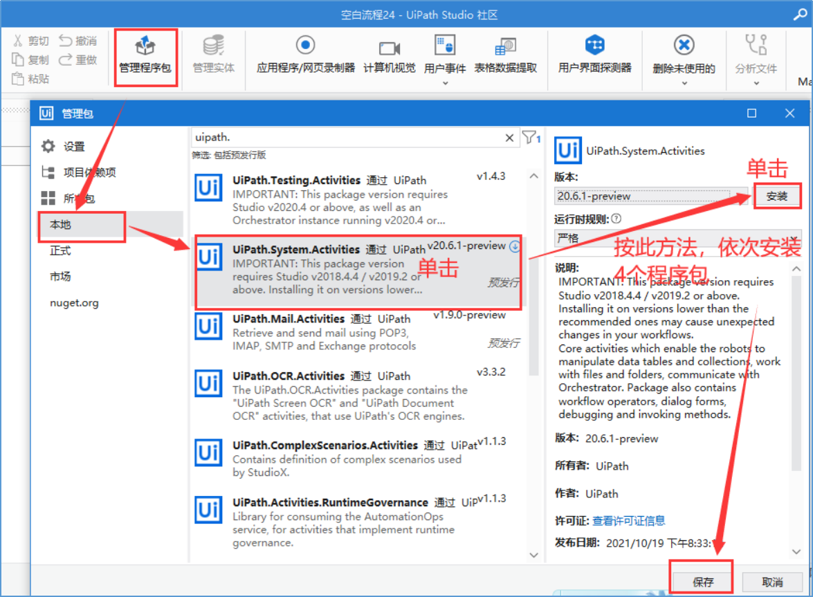Screen dimensions: 813x597
Task: Select UiPath.OCR.Activities package
Action: pyautogui.click(x=359, y=396)
